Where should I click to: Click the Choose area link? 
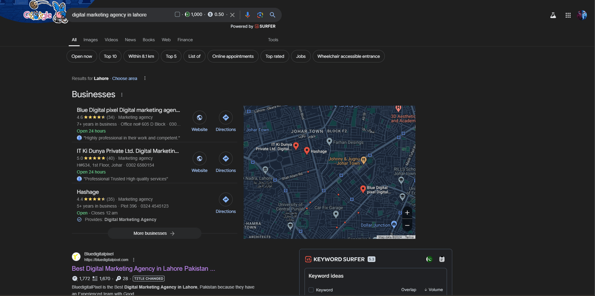click(x=125, y=79)
